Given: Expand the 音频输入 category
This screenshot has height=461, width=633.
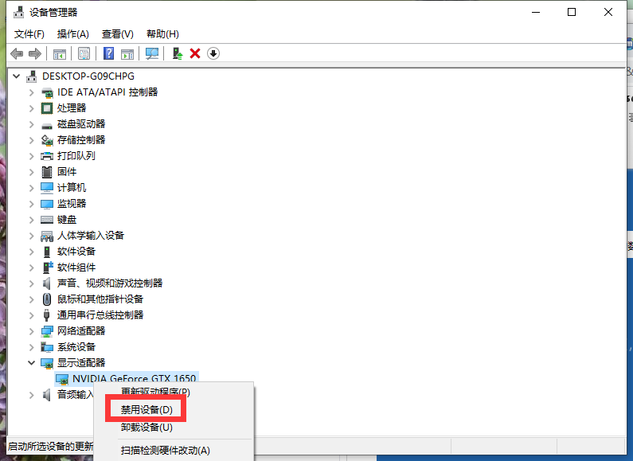Looking at the screenshot, I should coord(32,395).
